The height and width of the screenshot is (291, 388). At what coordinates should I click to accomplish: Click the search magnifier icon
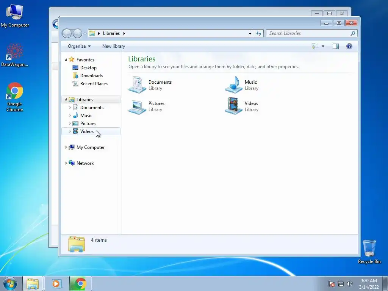point(353,33)
